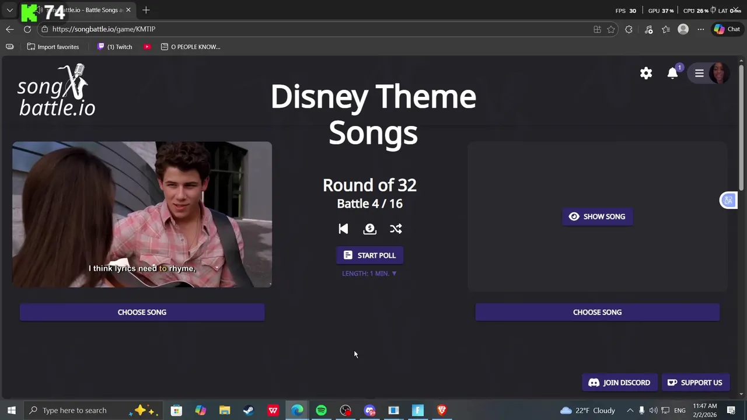Open the Windows notification center

(x=731, y=410)
